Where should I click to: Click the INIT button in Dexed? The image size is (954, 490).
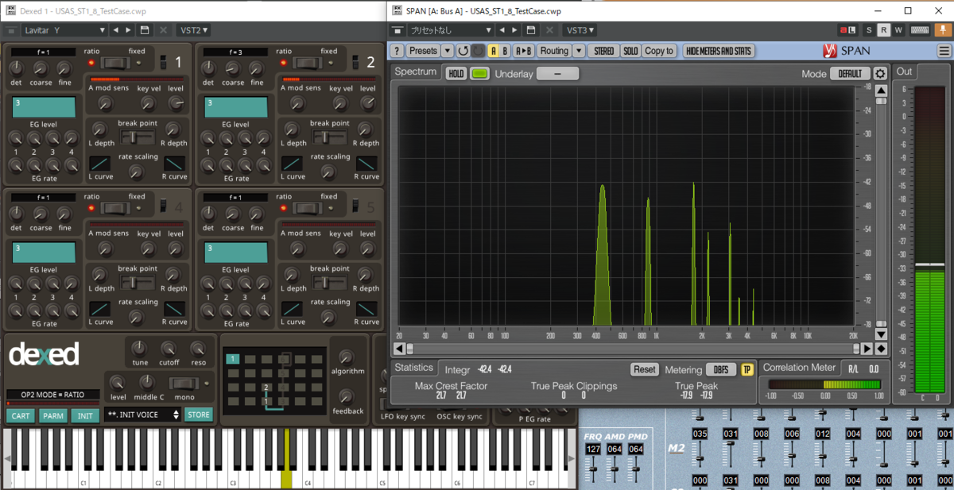point(84,415)
